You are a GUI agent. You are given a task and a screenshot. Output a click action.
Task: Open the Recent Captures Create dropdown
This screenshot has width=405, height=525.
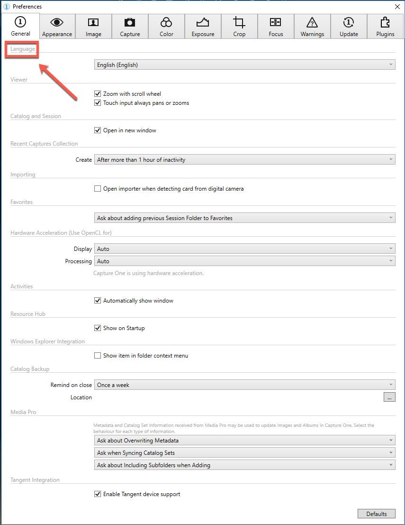(244, 159)
